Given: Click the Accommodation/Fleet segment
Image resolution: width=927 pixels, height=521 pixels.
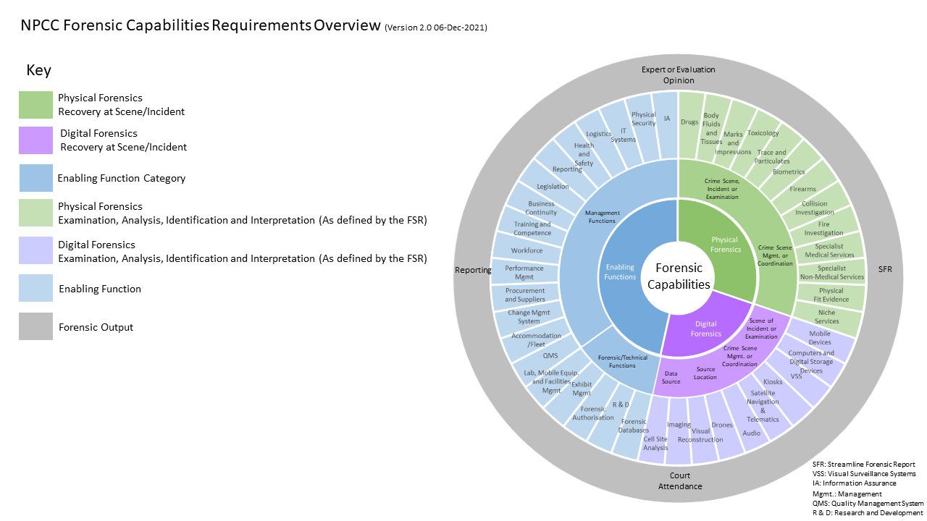Looking at the screenshot, I should (x=536, y=340).
